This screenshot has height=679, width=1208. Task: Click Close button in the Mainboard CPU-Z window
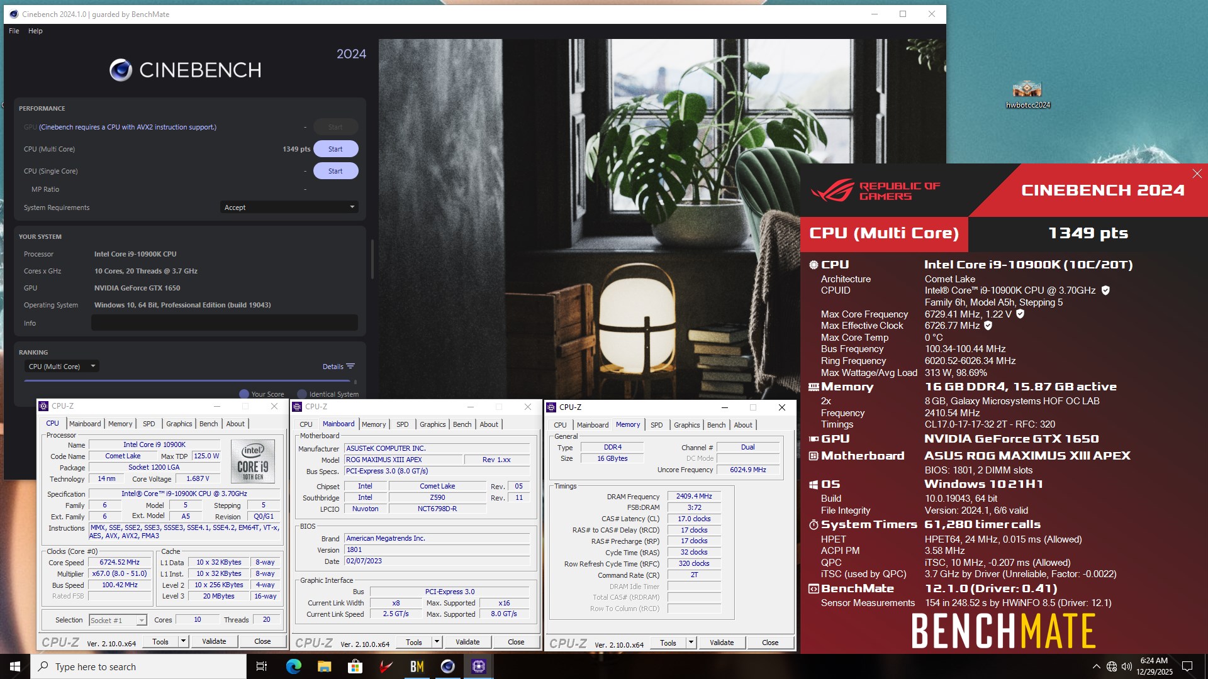click(516, 642)
